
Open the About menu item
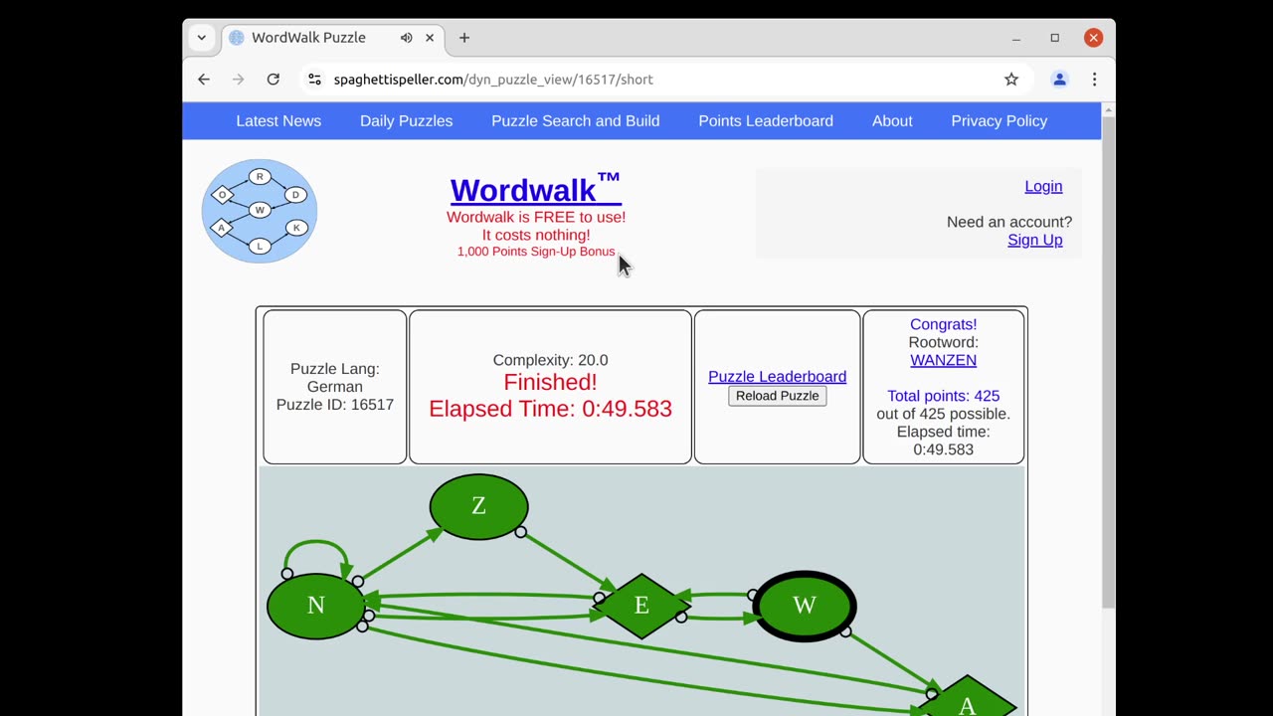coord(892,121)
